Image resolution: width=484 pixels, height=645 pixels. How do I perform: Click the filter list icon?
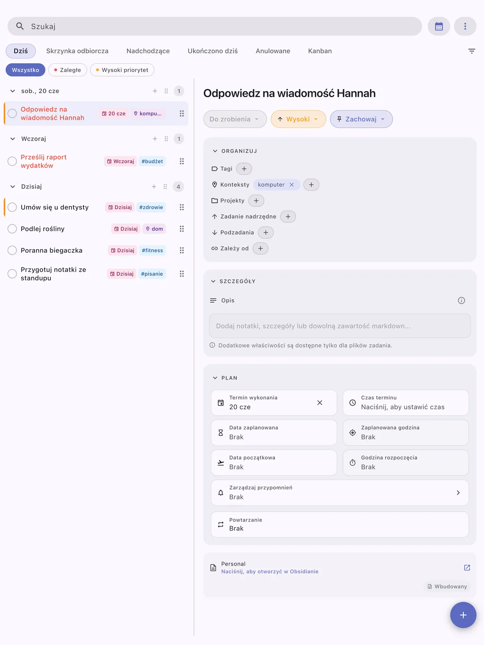click(471, 51)
